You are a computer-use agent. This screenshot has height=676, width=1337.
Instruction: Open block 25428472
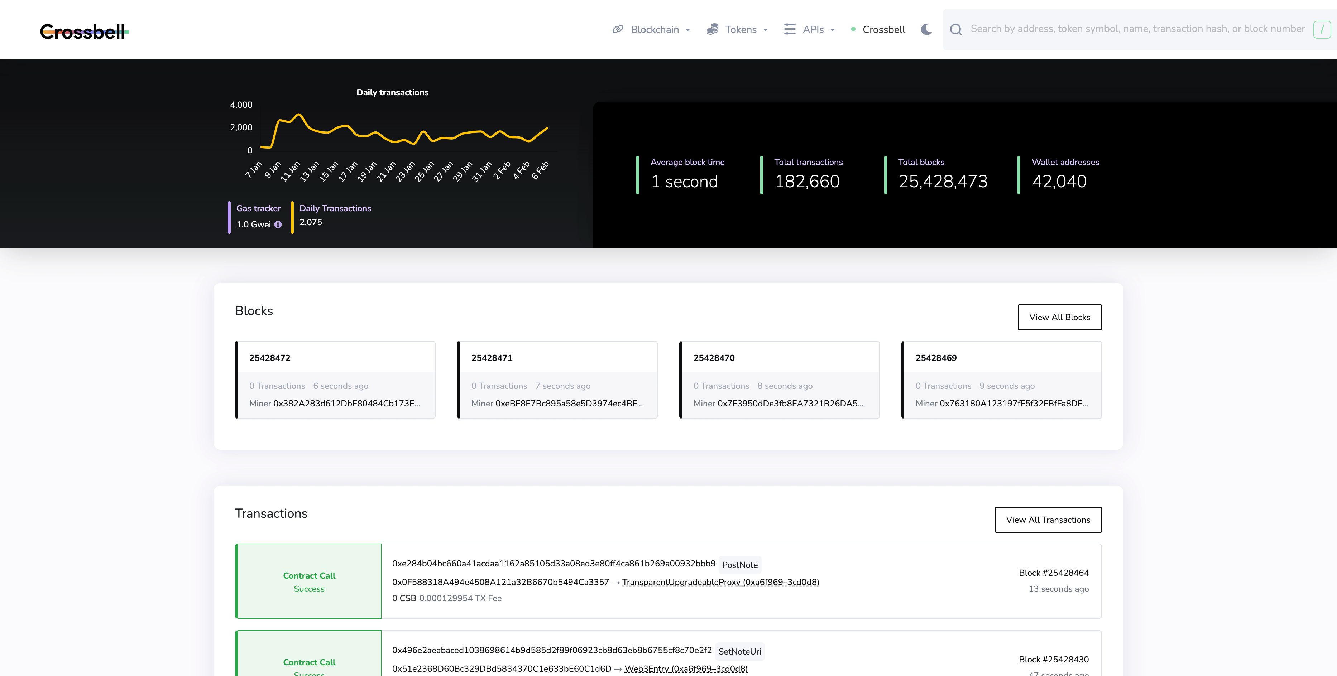coord(270,358)
